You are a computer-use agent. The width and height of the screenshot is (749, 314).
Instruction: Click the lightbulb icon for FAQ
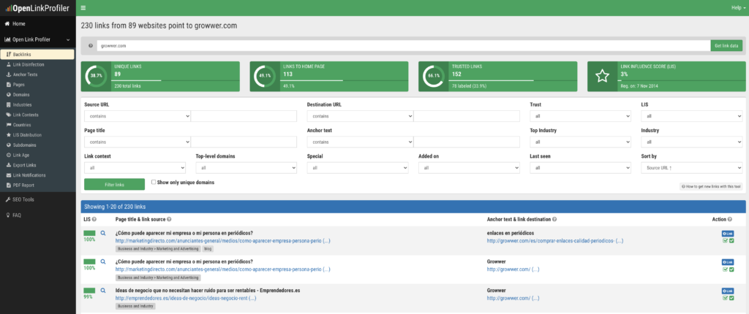coord(7,215)
